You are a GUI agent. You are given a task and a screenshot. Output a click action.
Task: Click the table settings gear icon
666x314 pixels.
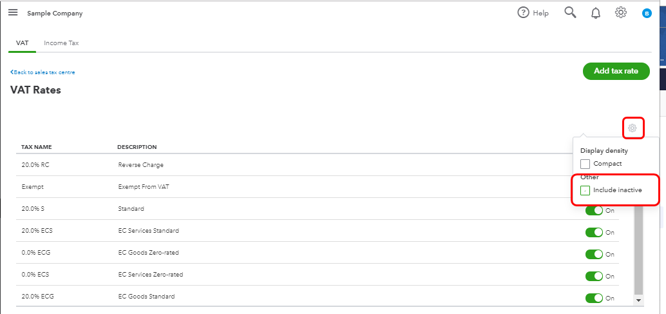click(x=633, y=128)
